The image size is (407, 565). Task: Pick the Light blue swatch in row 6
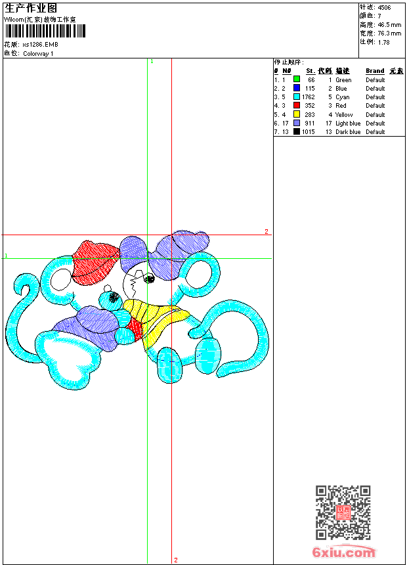[297, 123]
